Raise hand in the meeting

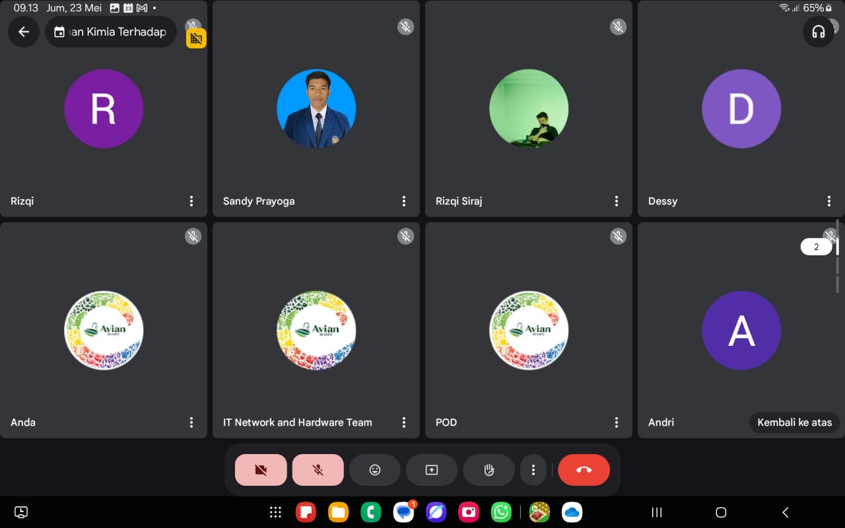489,470
